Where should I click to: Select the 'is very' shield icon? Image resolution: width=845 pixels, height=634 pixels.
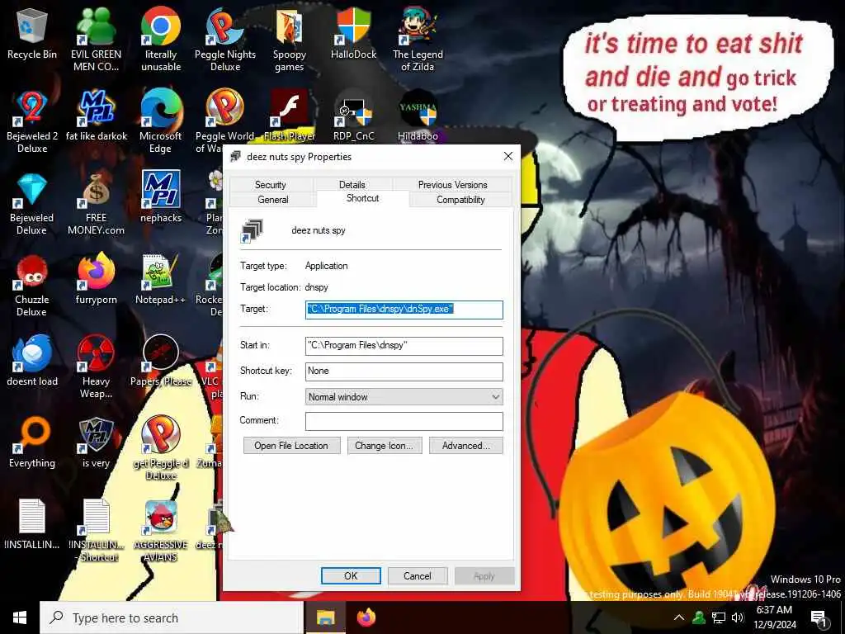(x=96, y=443)
